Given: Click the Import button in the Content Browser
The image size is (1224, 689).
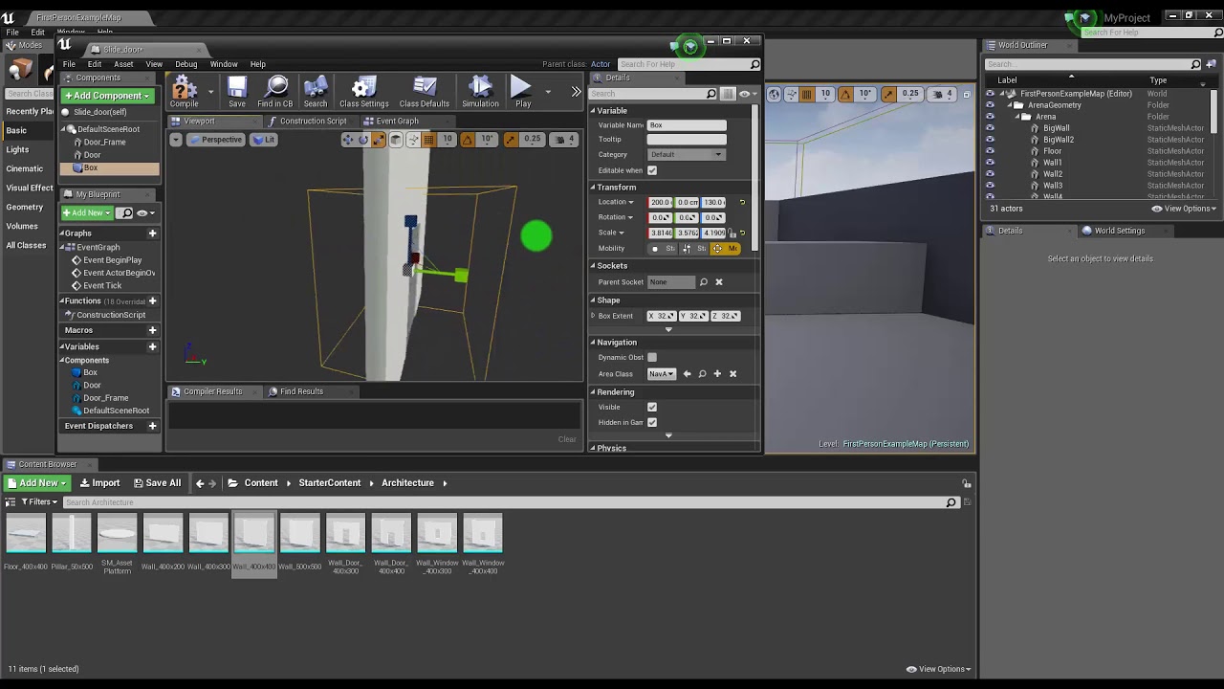Looking at the screenshot, I should [99, 483].
